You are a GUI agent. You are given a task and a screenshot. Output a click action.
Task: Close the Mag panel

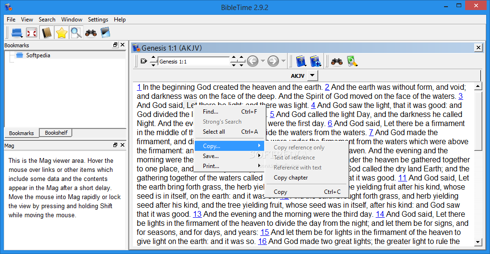point(122,145)
